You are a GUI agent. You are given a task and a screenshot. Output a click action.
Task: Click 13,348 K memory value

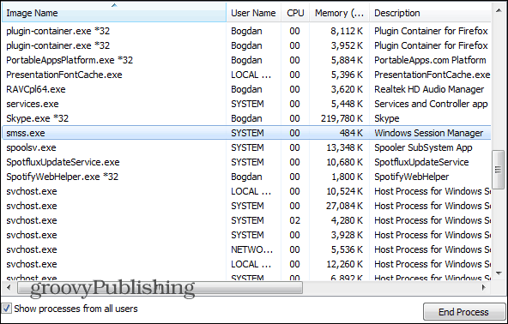pyautogui.click(x=345, y=147)
